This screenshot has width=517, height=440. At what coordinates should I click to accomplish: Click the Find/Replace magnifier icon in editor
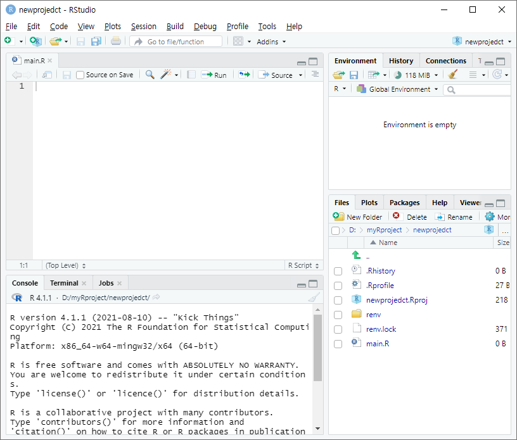150,75
